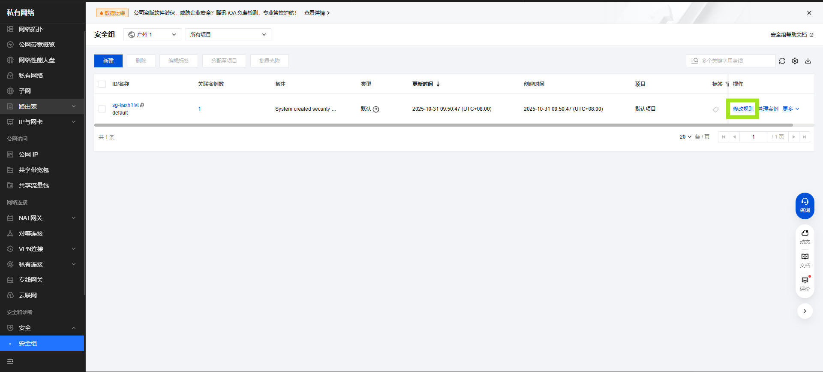
Task: Click the 编辑标签 button
Action: pyautogui.click(x=179, y=61)
